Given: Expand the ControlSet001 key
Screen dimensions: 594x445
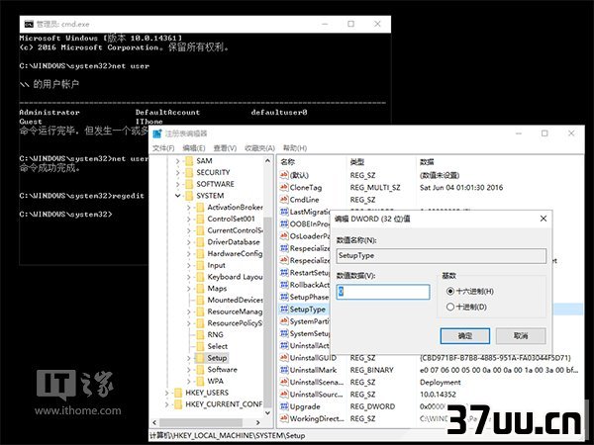Looking at the screenshot, I should click(x=189, y=219).
